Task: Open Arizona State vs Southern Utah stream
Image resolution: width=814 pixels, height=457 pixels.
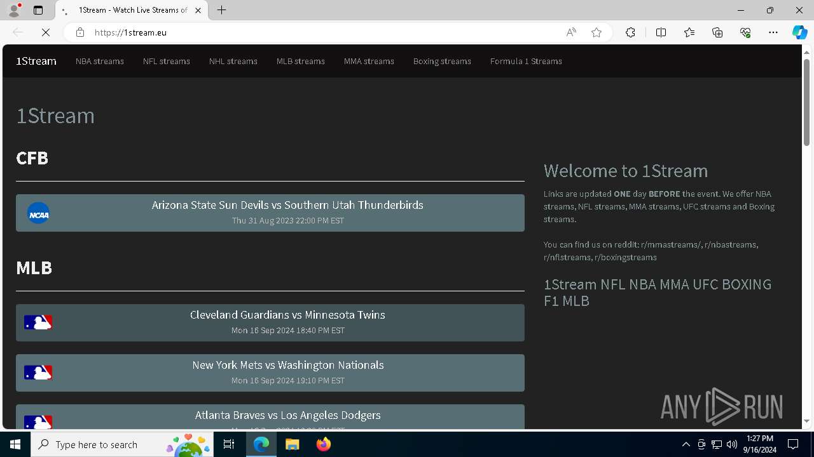Action: tap(270, 213)
